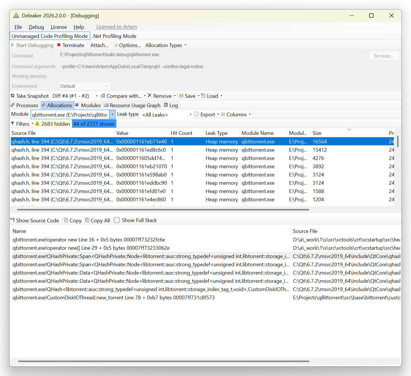The height and width of the screenshot is (376, 411).
Task: Click the Take Snapshot button label
Action: [x=32, y=96]
